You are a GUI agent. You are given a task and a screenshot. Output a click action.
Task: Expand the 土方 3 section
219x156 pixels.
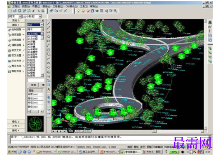click(x=16, y=126)
